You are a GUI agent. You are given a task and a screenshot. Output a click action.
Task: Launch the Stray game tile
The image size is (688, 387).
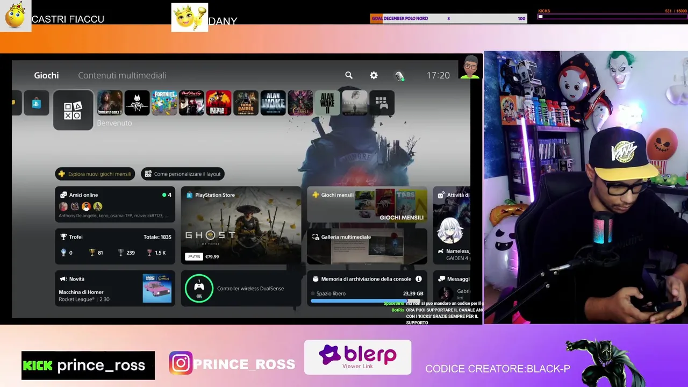click(x=137, y=103)
